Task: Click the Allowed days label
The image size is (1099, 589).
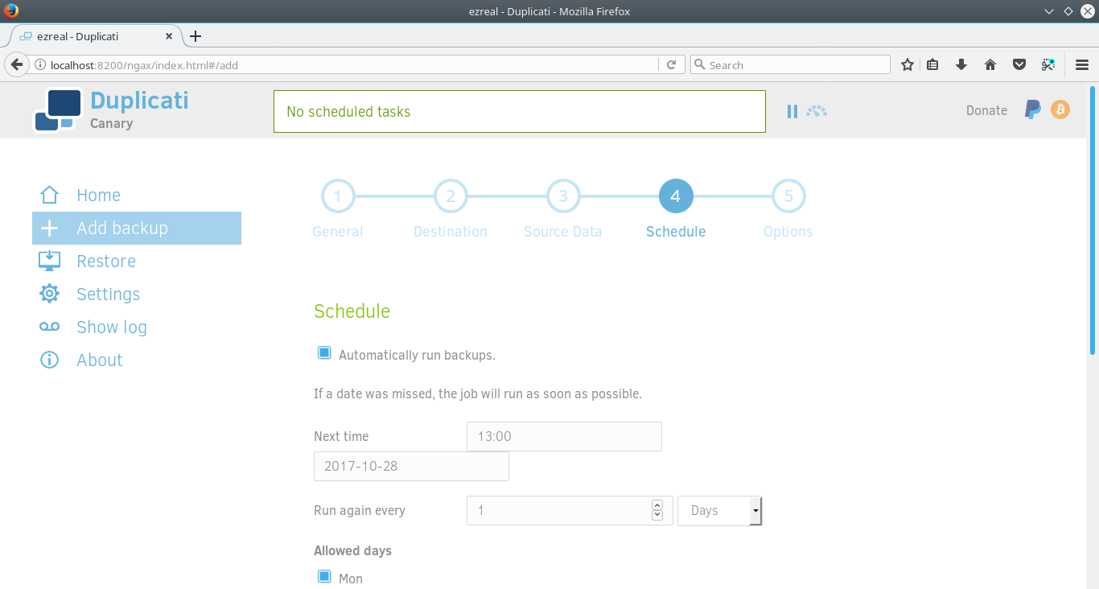Action: point(352,551)
